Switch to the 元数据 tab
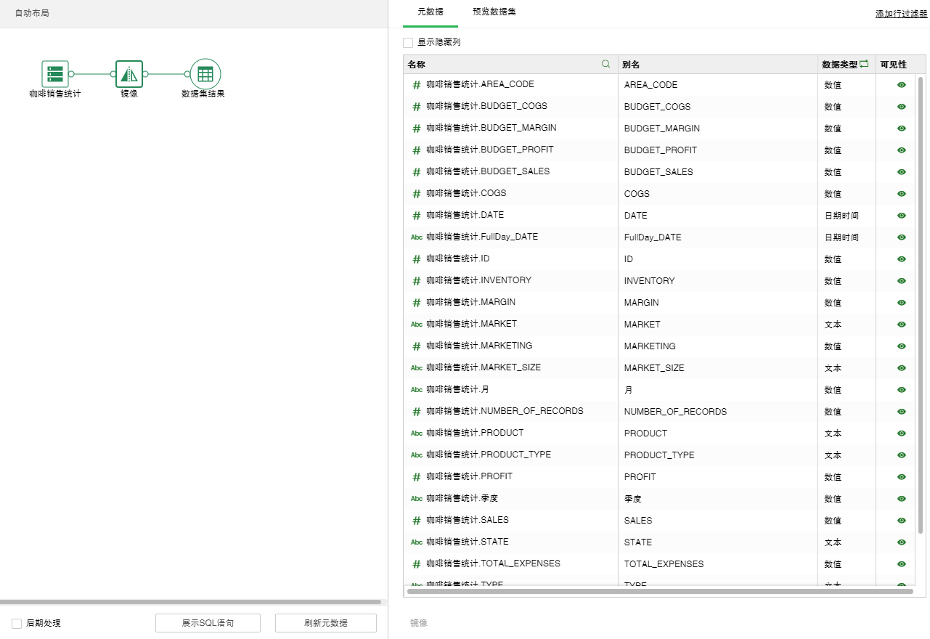The image size is (930, 639). pos(431,12)
